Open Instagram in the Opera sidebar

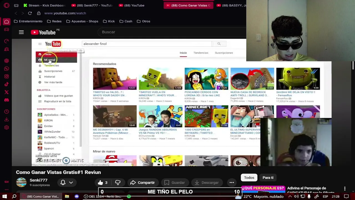tap(6, 76)
